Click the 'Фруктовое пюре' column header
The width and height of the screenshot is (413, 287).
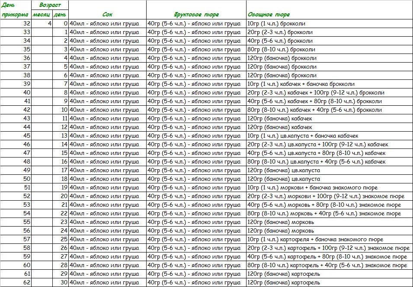tap(196, 10)
